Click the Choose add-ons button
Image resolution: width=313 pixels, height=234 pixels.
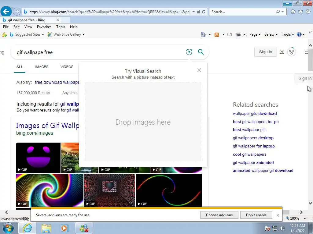pos(219,215)
